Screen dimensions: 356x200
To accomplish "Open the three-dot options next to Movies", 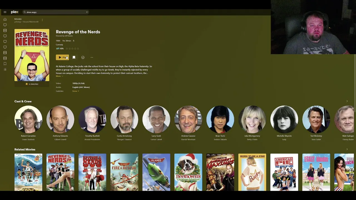I will [42, 20].
